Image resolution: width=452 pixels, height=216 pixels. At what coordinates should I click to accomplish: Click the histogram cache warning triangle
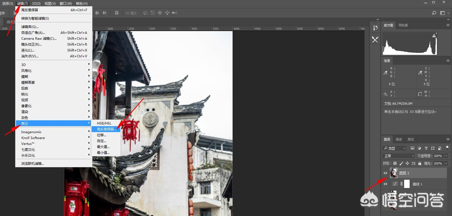[434, 36]
